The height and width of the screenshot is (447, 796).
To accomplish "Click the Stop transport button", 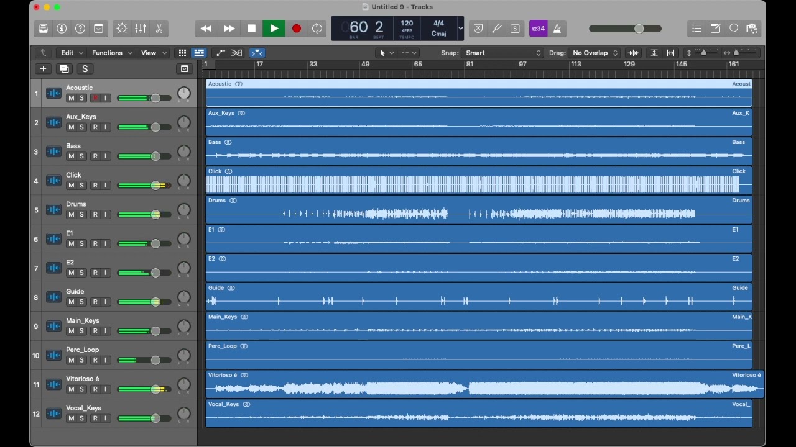I will 251,29.
